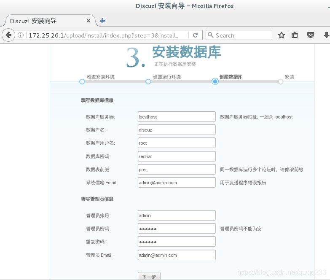The image size is (330, 280).
Task: Click the browser back arrow button
Action: coord(8,35)
